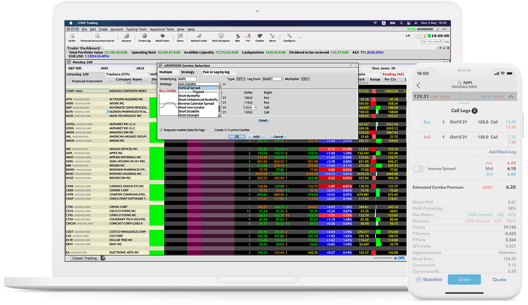
Task: Toggle the Inverse Spread switch on phone
Action: coord(419,169)
